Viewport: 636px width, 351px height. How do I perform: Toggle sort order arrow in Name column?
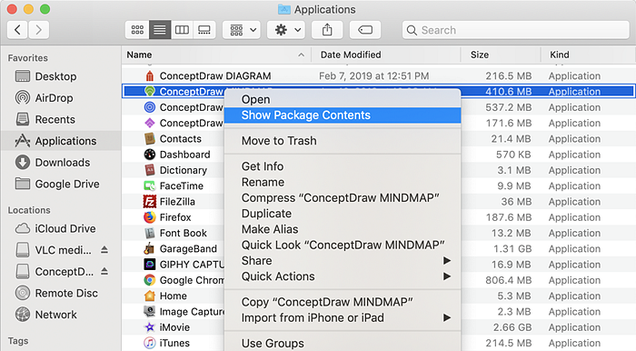(x=301, y=55)
